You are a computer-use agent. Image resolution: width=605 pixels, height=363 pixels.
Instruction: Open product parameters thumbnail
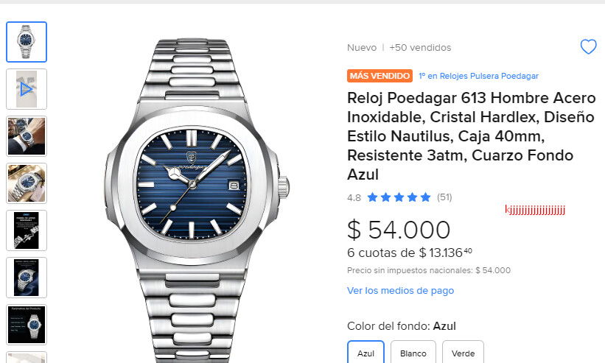point(27,325)
